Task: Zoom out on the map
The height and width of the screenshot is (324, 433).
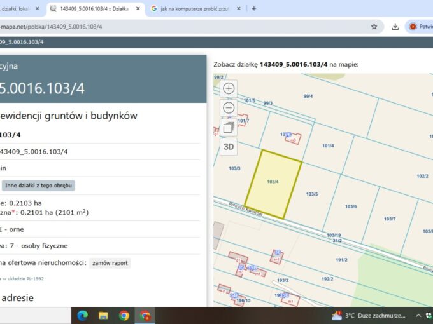Action: tap(229, 108)
